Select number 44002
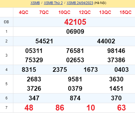Screen dimensions: 135x113 pyautogui.click(x=106, y=41)
